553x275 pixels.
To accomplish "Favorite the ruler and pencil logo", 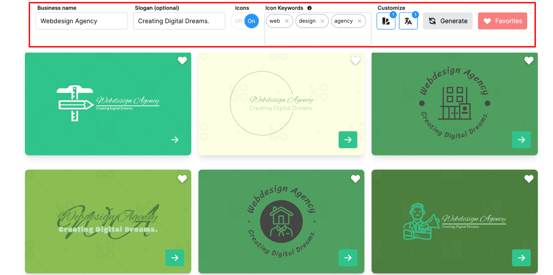I will point(182,60).
